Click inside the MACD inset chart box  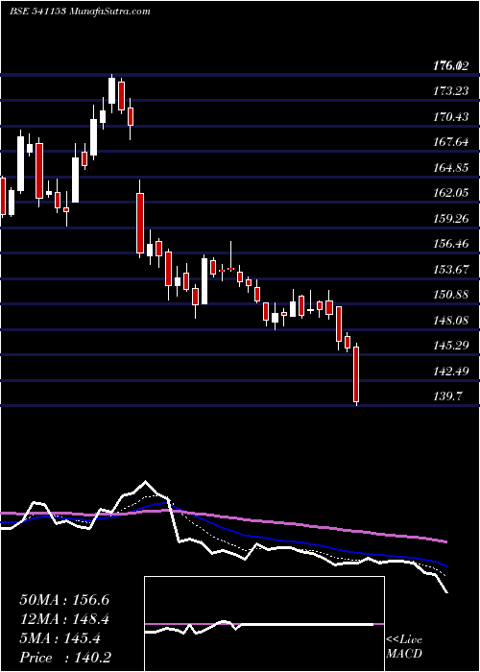coord(264,624)
